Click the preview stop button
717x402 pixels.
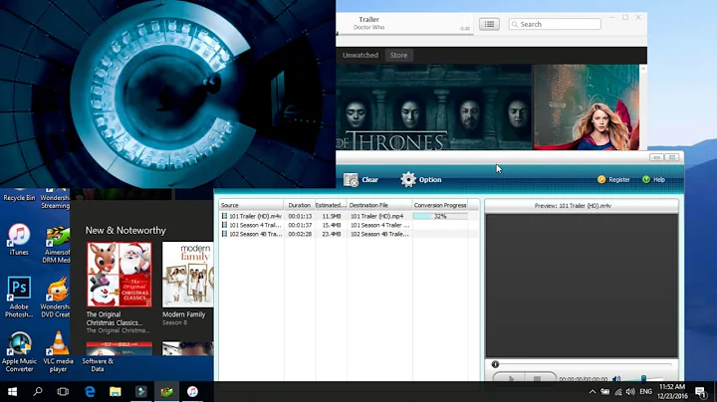click(538, 378)
